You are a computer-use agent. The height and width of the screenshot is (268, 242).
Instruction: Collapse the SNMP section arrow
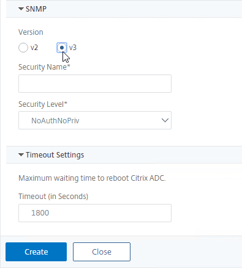pyautogui.click(x=21, y=9)
